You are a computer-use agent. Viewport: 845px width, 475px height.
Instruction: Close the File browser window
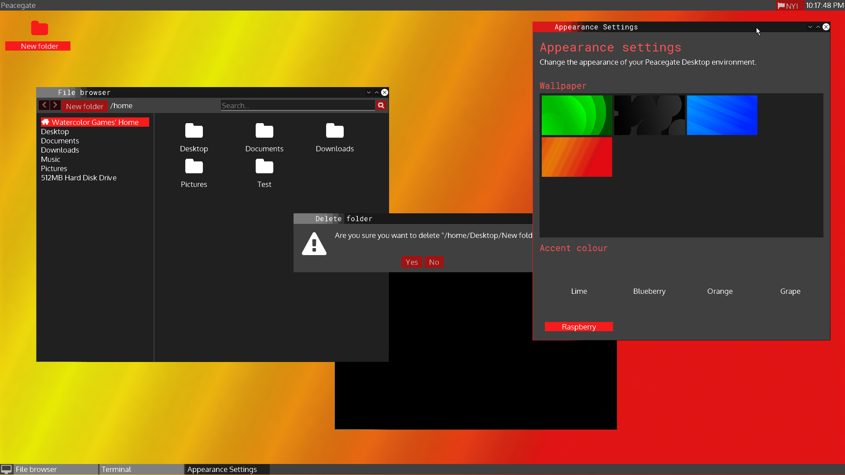point(385,92)
